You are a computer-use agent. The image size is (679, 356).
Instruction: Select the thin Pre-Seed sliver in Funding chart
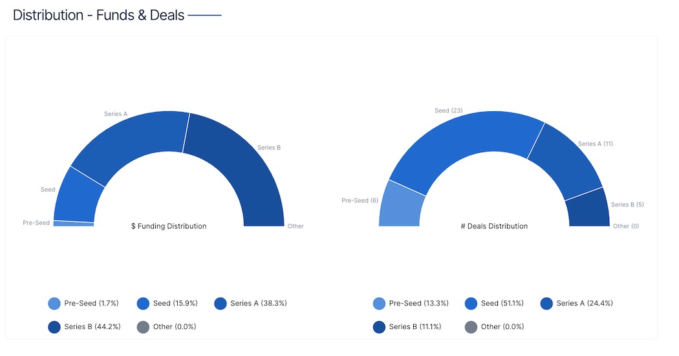coord(74,223)
